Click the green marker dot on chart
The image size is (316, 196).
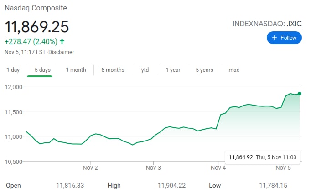point(300,94)
